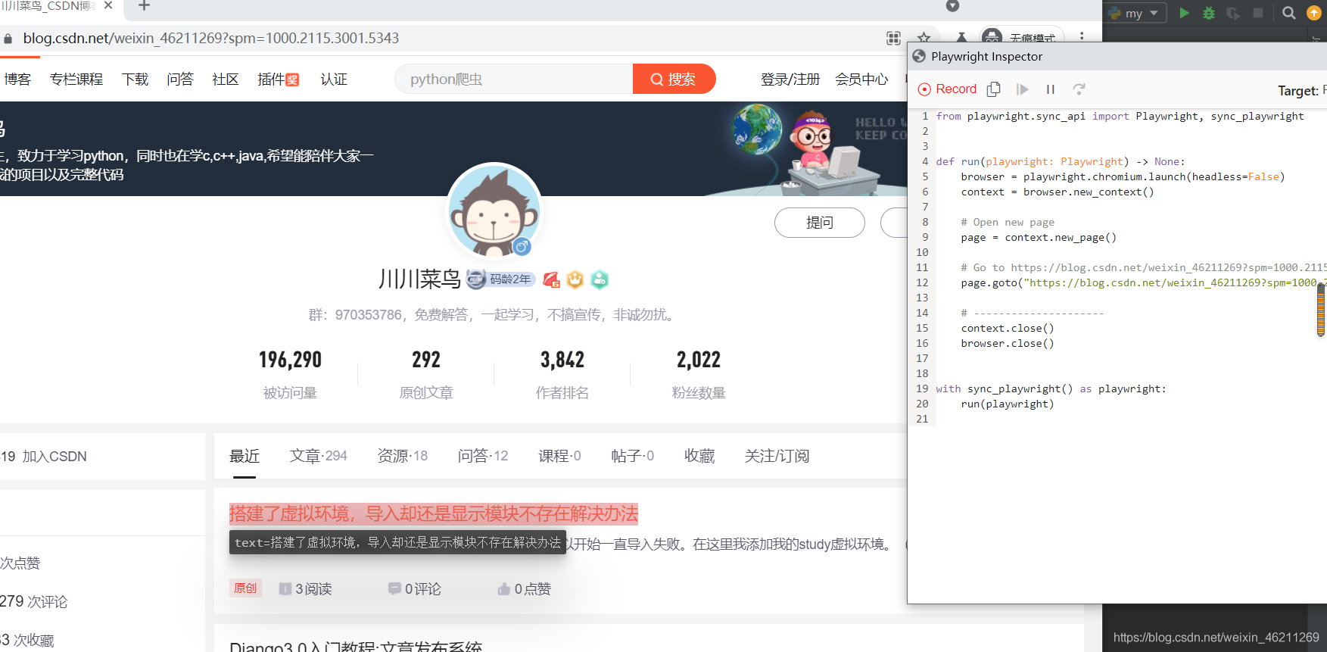Click the flask experiments icon in browser toolbar
The height and width of the screenshot is (652, 1327).
tap(961, 38)
